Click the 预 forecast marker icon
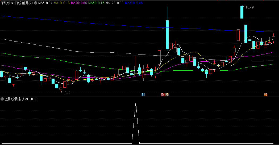The width and height of the screenshot is (279, 145). pyautogui.click(x=265, y=94)
